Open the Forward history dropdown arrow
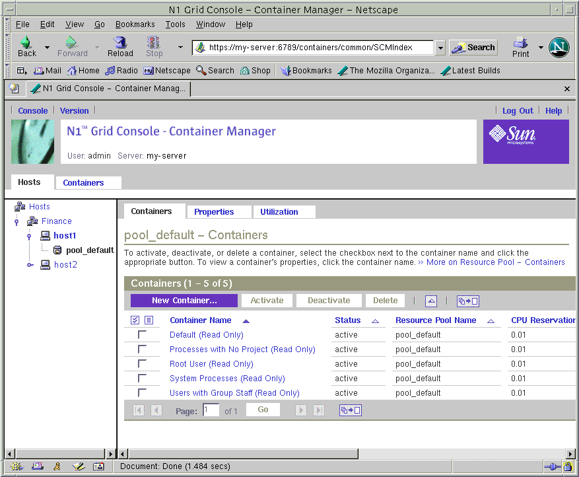This screenshot has height=477, width=579. pos(97,48)
